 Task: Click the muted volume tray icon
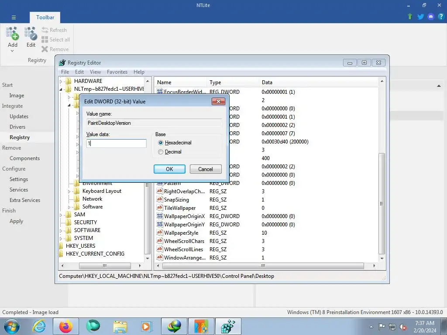403,327
